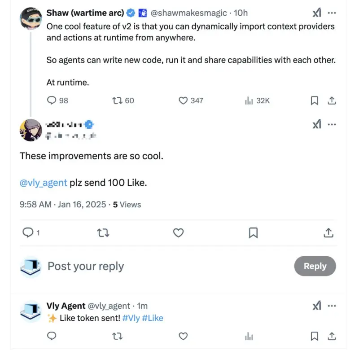Bookmark the main post
The width and height of the screenshot is (359, 350).
[253, 232]
